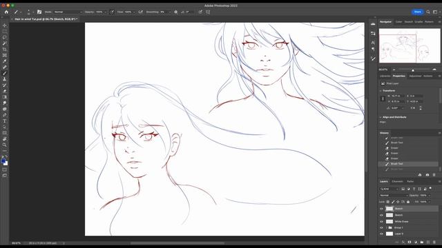Toggle airbrush build-up effect

(x=140, y=12)
